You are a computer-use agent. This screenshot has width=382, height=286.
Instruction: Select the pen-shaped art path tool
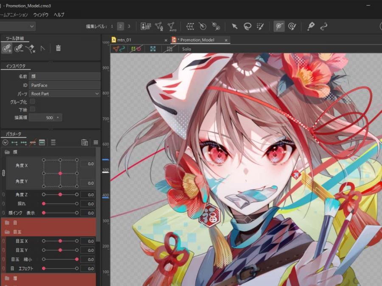pos(311,26)
